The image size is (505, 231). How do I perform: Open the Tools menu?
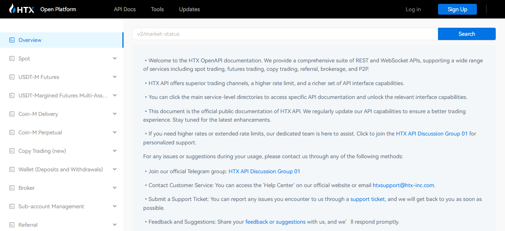click(157, 9)
